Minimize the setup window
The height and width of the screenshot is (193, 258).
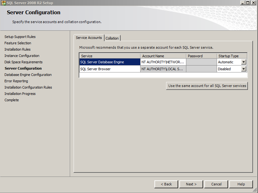(243, 3)
